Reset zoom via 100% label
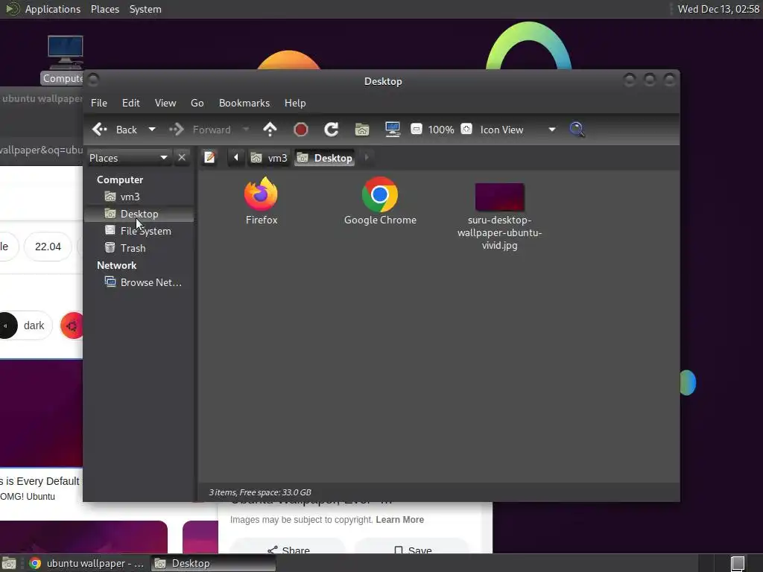 coord(441,130)
